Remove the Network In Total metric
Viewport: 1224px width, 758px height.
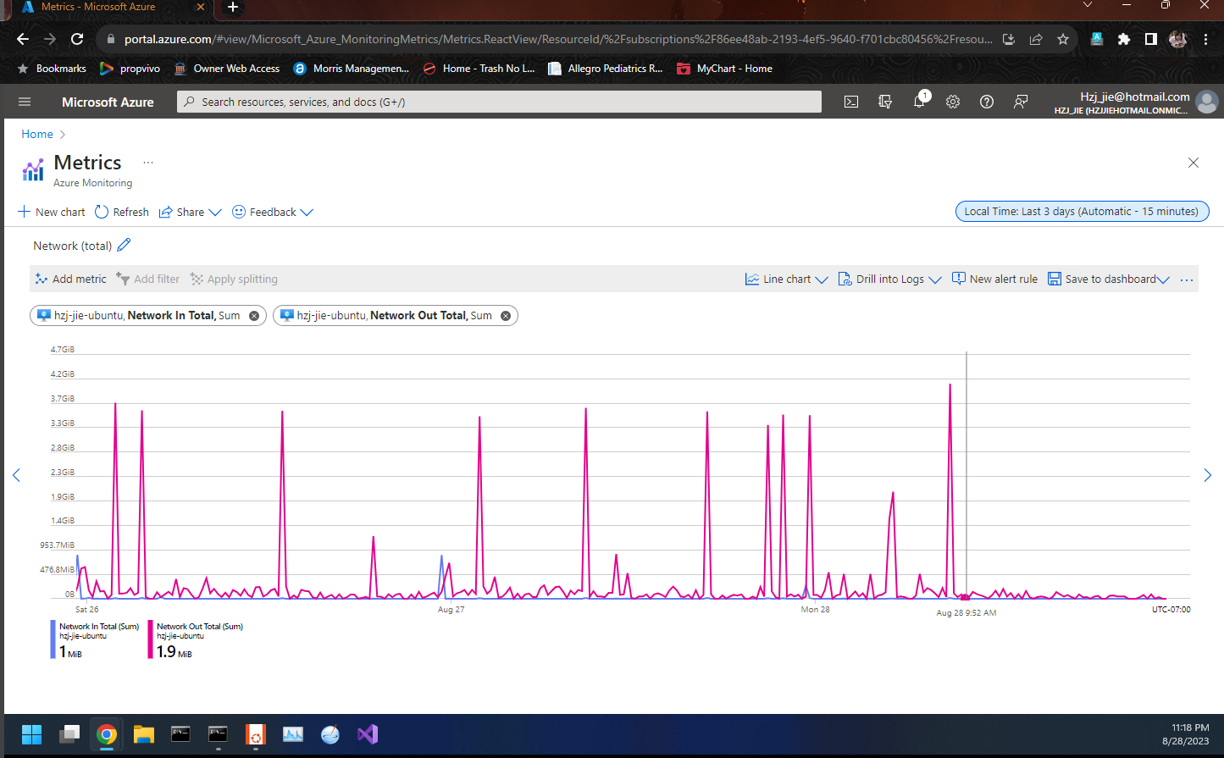point(252,315)
